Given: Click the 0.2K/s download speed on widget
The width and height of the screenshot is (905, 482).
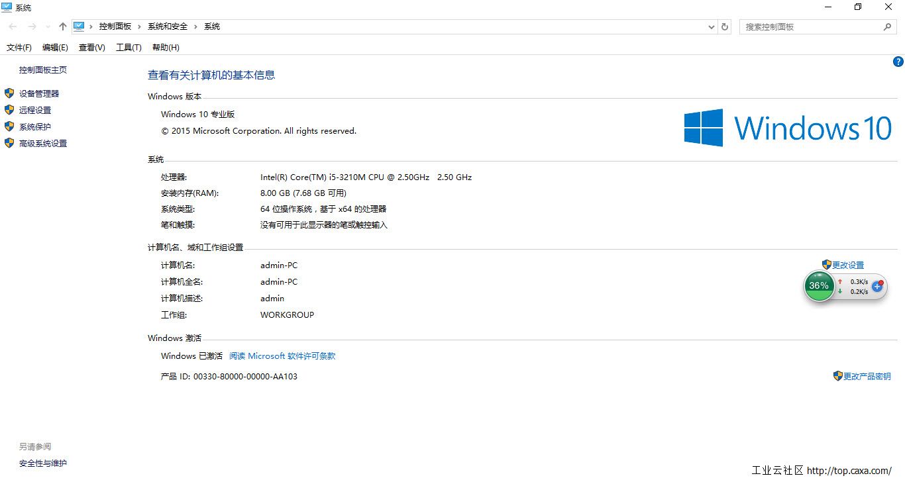Looking at the screenshot, I should [859, 291].
